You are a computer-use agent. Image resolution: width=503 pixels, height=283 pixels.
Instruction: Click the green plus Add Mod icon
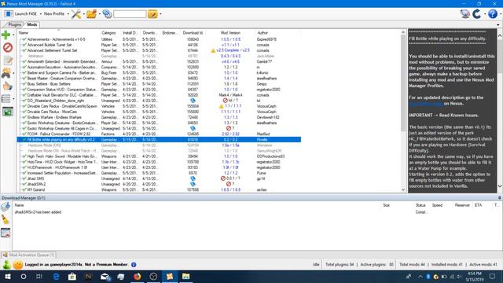point(6,35)
